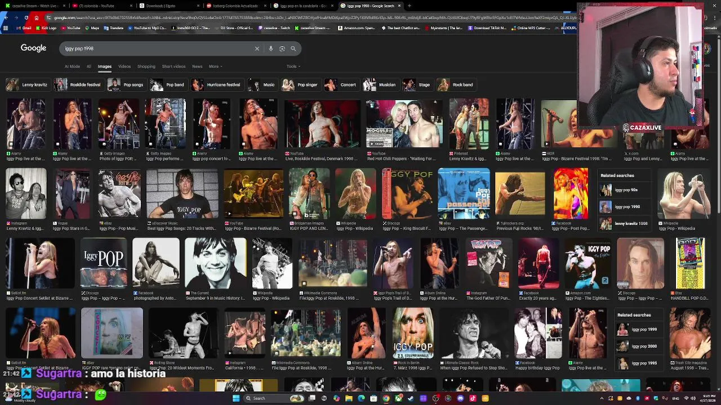Viewport: 721px width, 405px height.
Task: Open Task View on the taskbar
Action: point(312,398)
